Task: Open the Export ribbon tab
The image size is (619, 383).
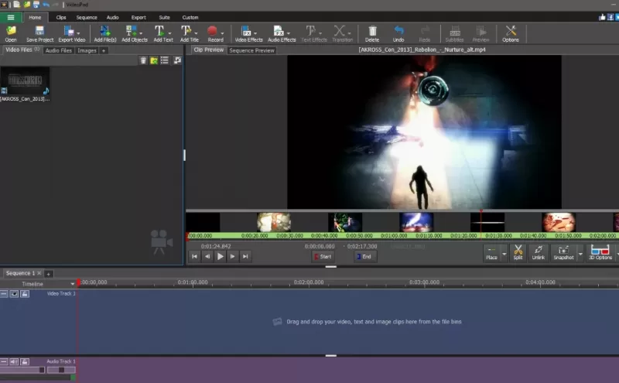Action: (x=139, y=16)
